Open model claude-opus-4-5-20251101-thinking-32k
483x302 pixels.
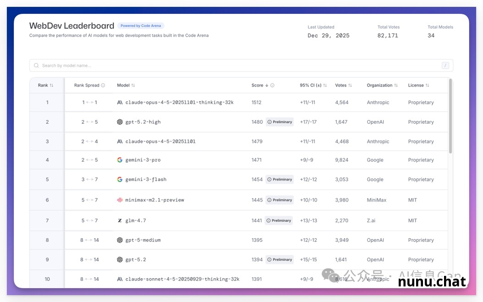coord(179,102)
